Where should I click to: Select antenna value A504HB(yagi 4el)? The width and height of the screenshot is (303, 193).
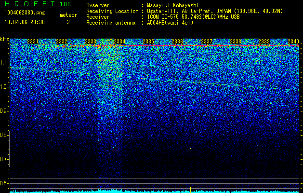(x=170, y=23)
